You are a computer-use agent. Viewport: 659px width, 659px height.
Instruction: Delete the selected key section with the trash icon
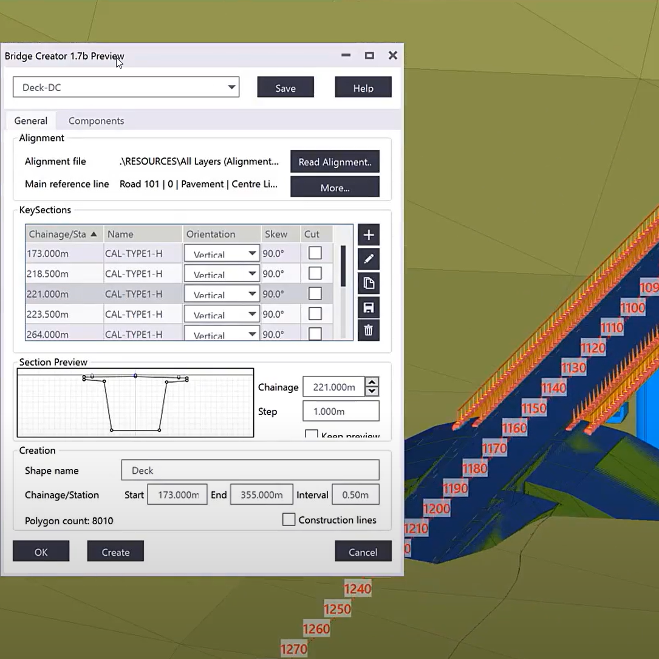[369, 330]
